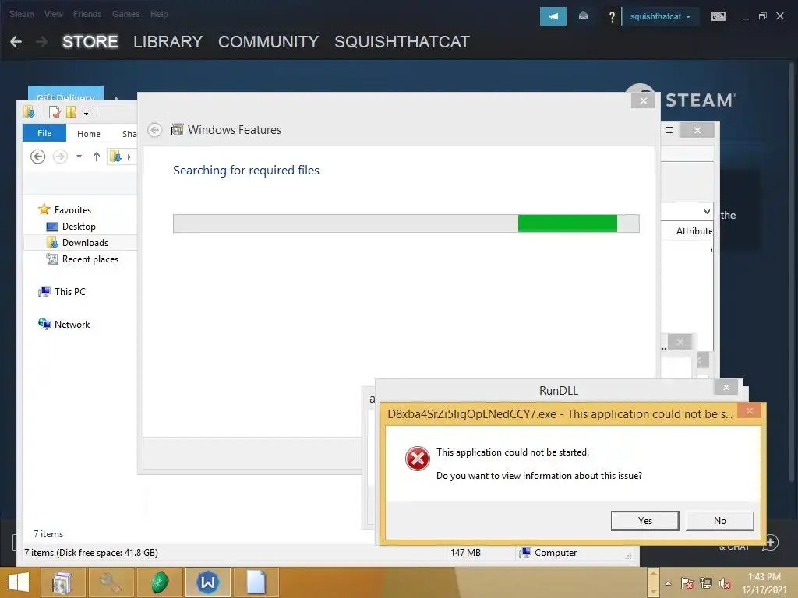Open Steam menu in menu bar
The height and width of the screenshot is (598, 798).
(21, 14)
